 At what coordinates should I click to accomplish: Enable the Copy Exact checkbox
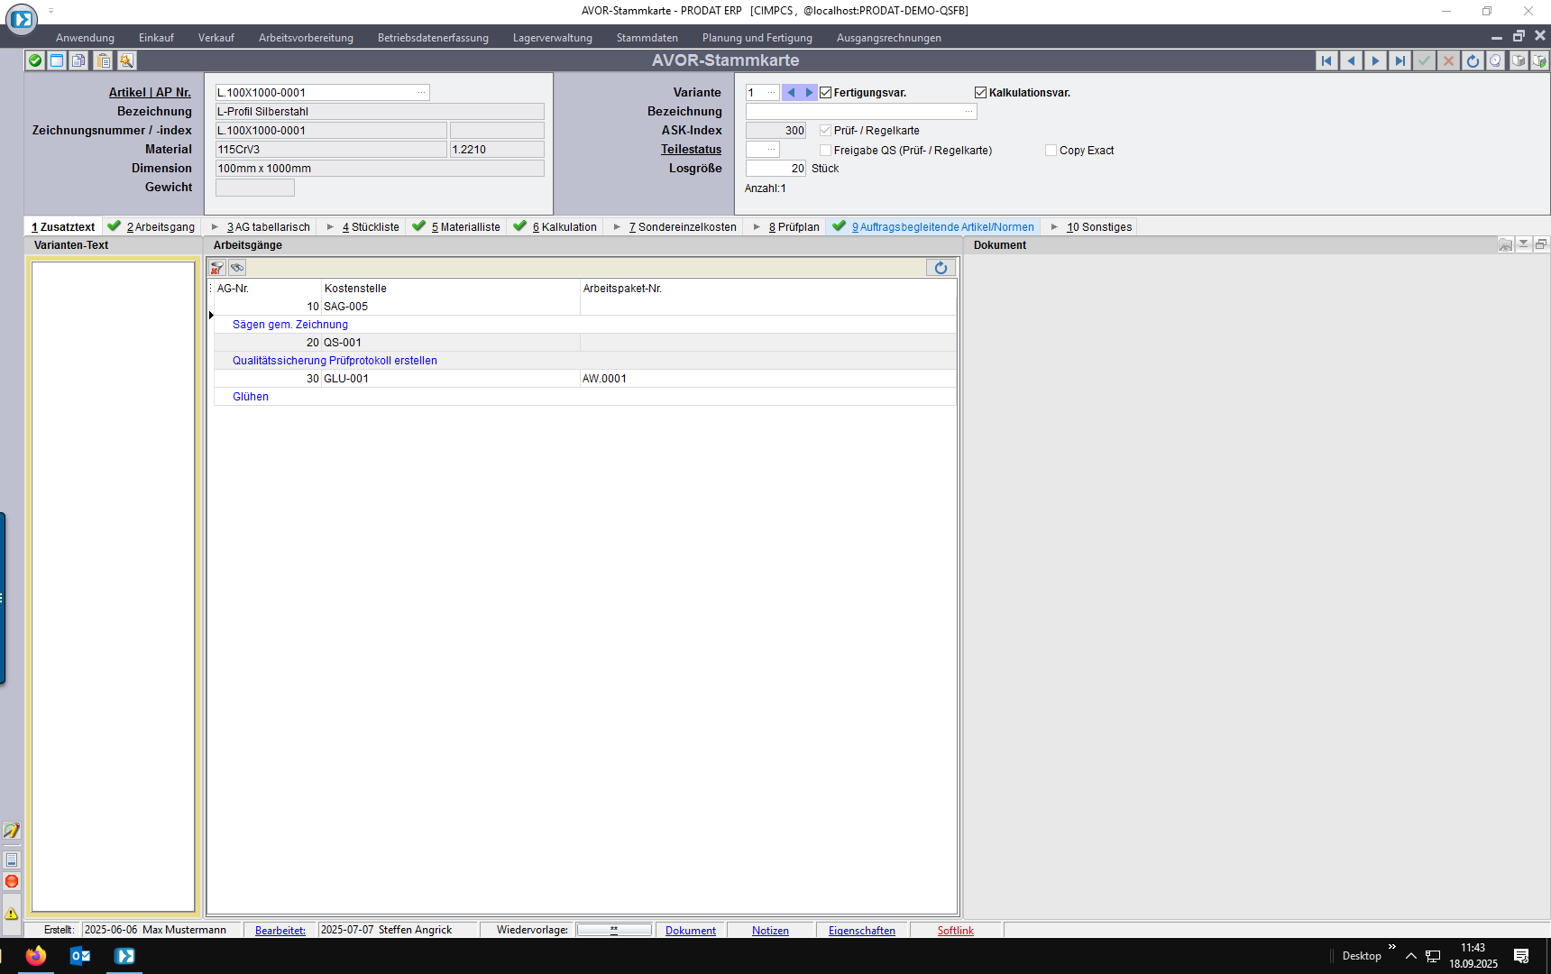(x=1051, y=151)
